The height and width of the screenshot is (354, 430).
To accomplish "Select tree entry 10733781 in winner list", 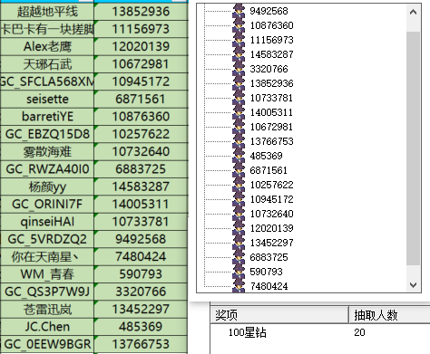I will pyautogui.click(x=271, y=98).
